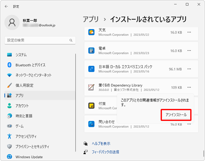Open more options for 筆ぐるめ Dependency Library
The height and width of the screenshot is (161, 205).
pyautogui.click(x=189, y=87)
